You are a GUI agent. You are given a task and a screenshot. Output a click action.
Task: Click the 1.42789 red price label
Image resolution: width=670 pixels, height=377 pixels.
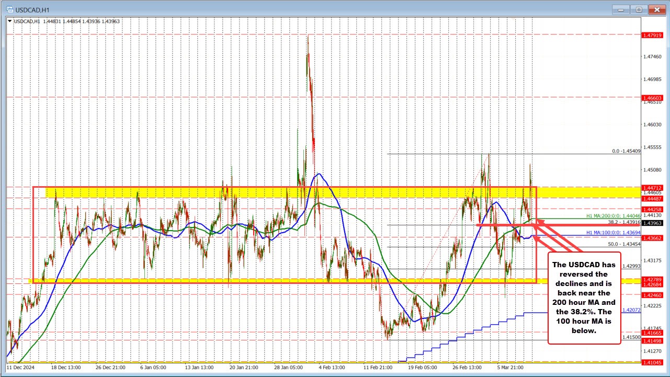(x=652, y=279)
